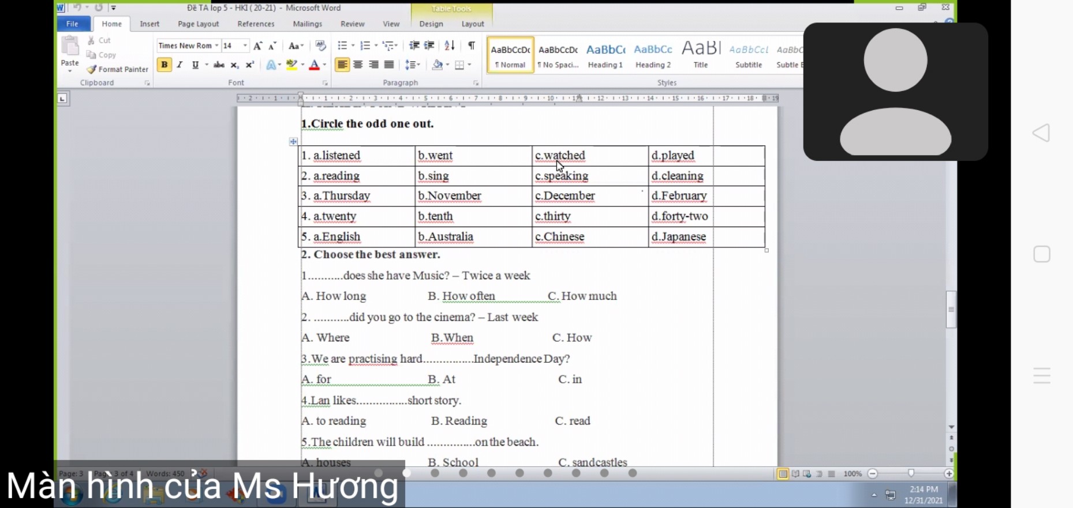Viewport: 1073px width, 508px height.
Task: Increase the paragraph indent
Action: click(429, 46)
